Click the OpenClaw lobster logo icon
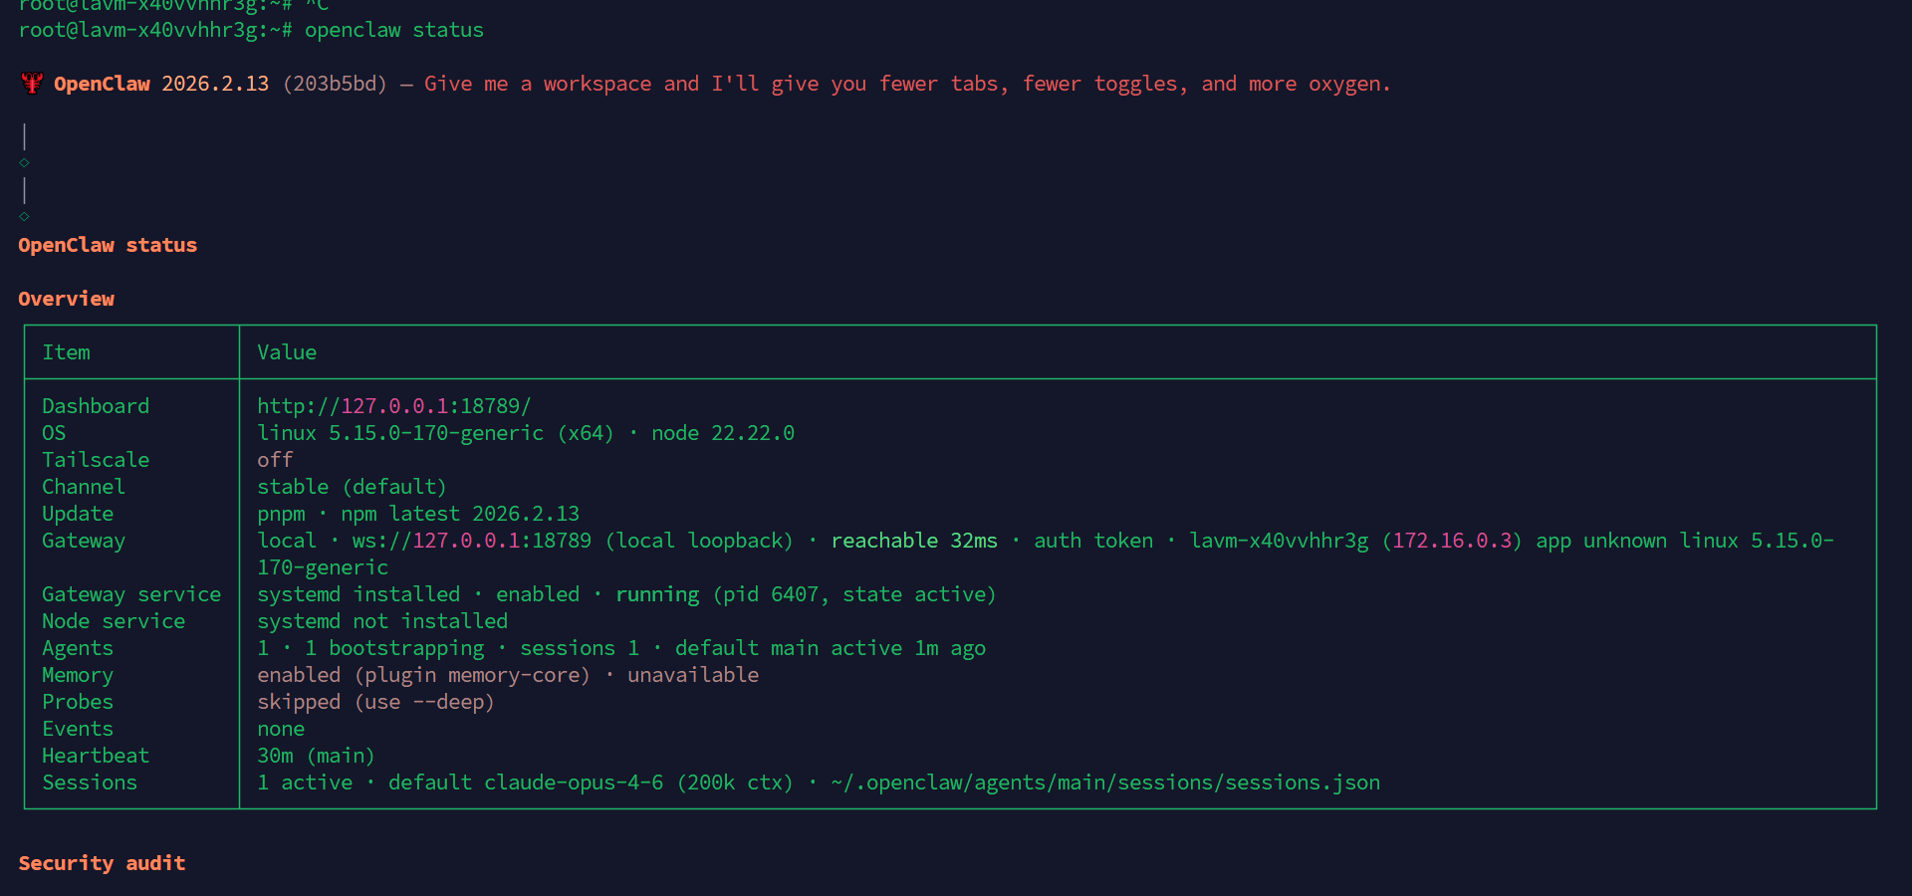Image resolution: width=1912 pixels, height=896 pixels. click(x=31, y=84)
